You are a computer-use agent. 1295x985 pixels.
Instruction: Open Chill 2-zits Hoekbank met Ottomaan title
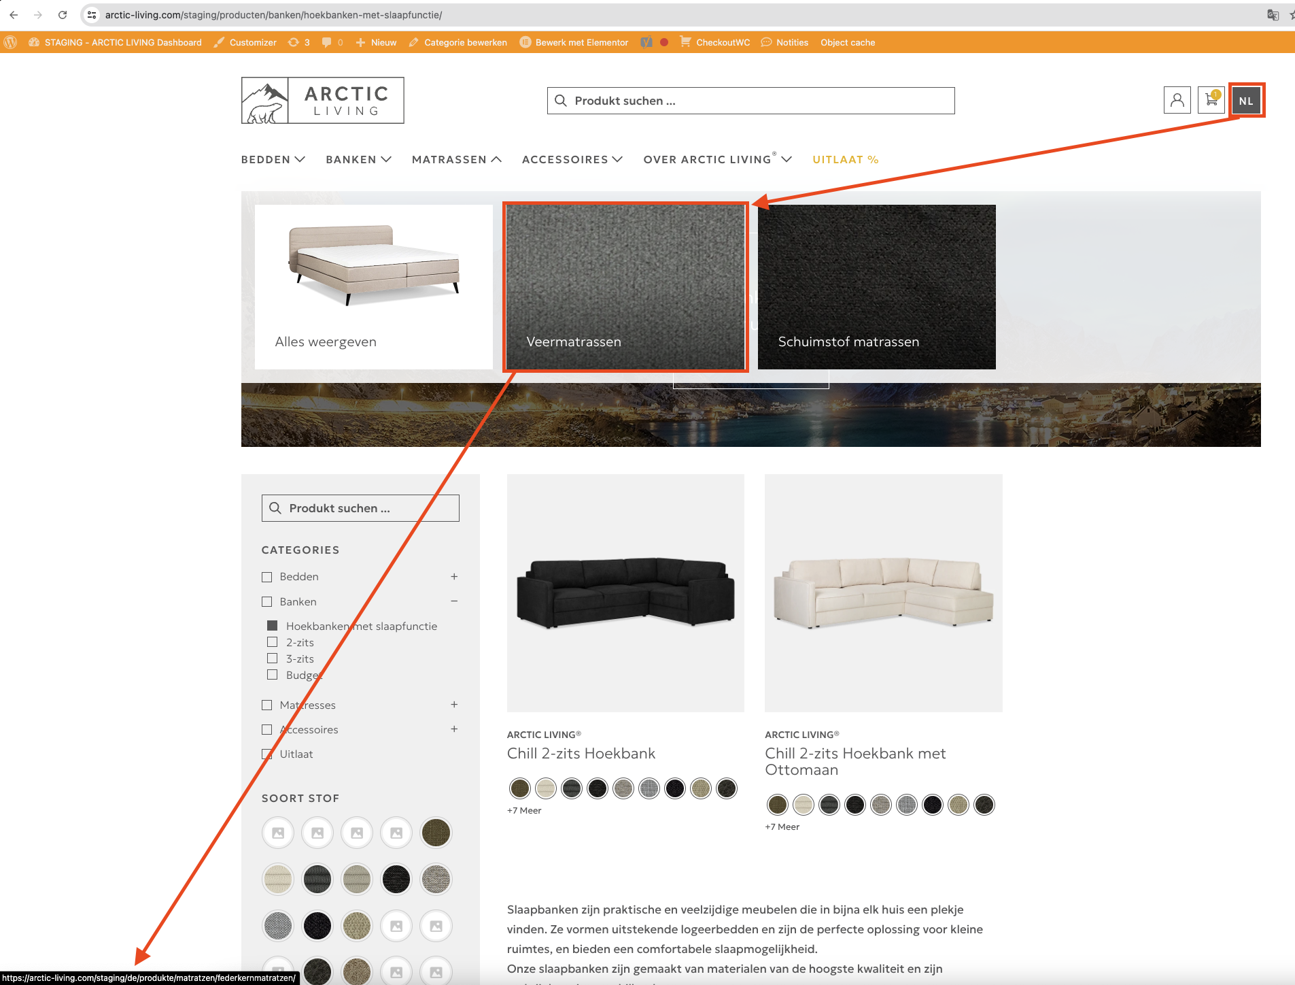click(x=855, y=762)
